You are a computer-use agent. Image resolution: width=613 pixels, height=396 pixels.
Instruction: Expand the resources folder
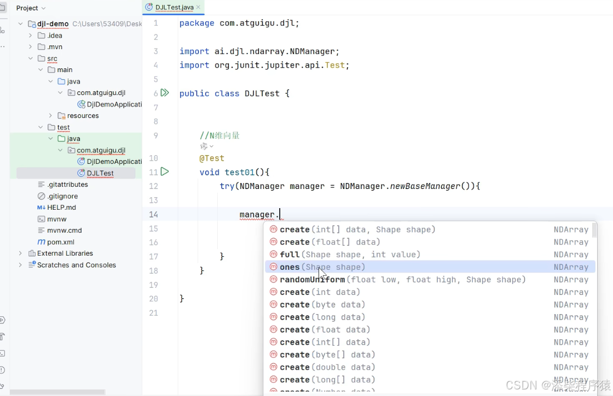tap(50, 115)
